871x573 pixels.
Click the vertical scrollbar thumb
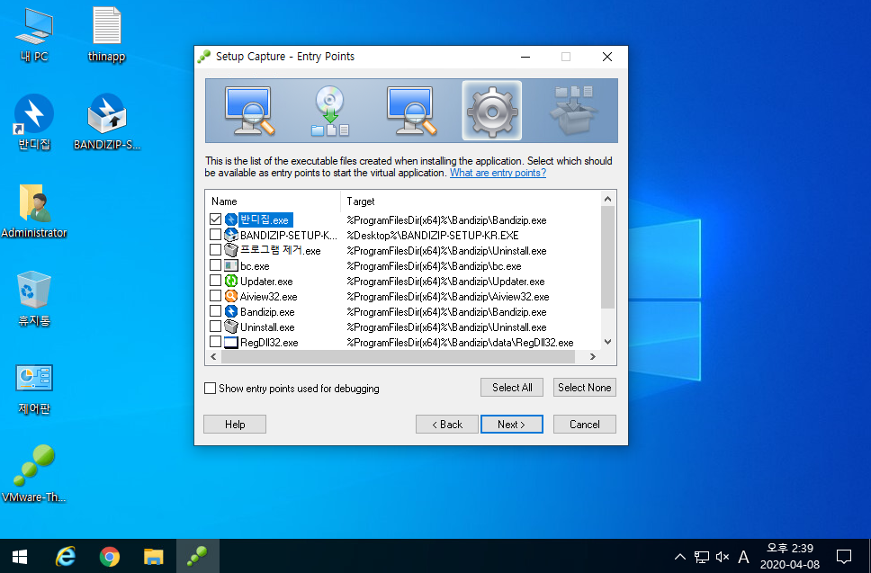(x=607, y=257)
